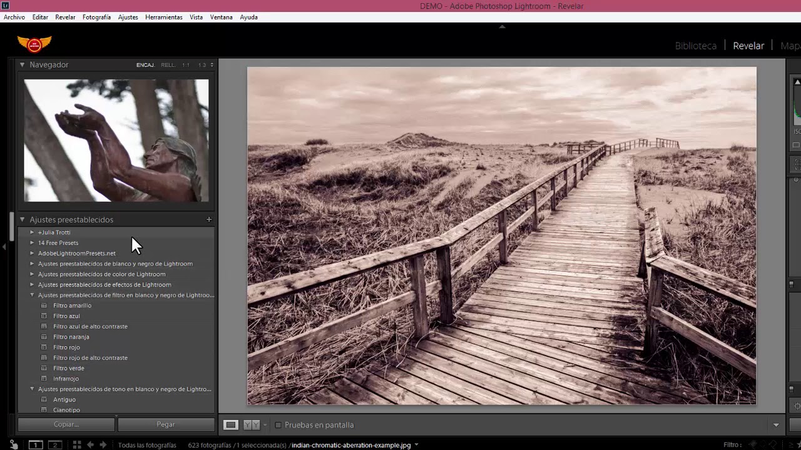
Task: Click the add preset plus icon
Action: 209,219
